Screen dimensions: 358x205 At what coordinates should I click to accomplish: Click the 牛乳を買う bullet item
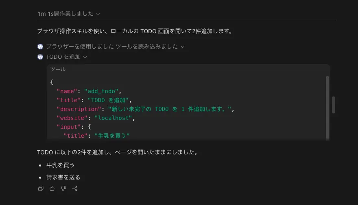pos(60,165)
